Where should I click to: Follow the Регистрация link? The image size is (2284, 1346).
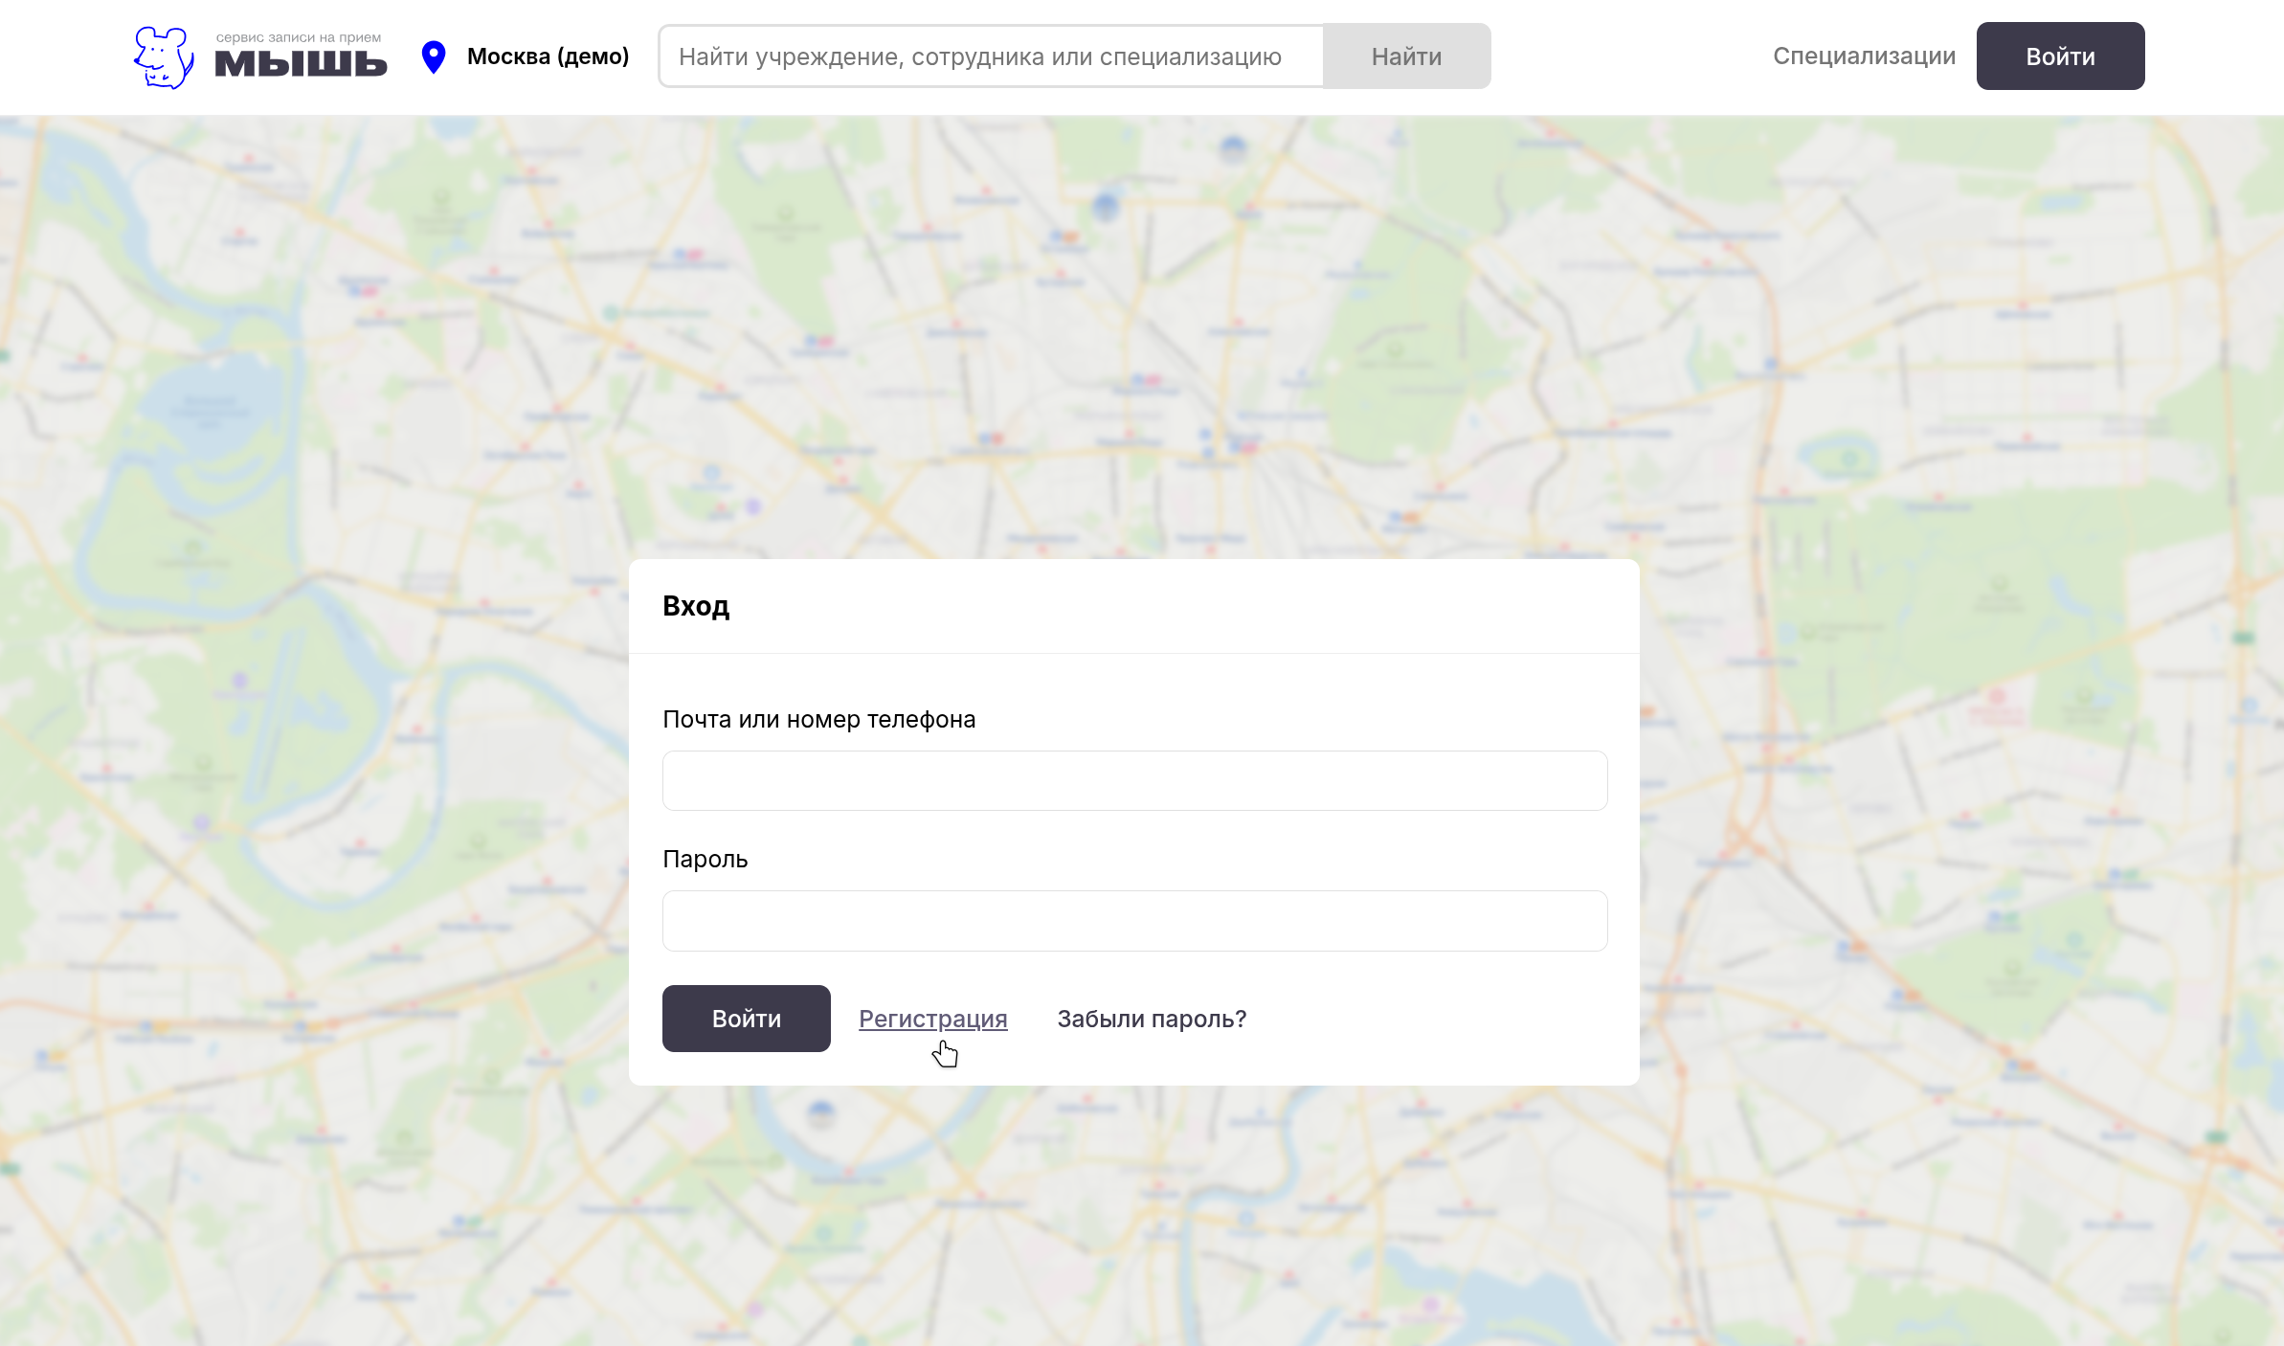tap(932, 1019)
